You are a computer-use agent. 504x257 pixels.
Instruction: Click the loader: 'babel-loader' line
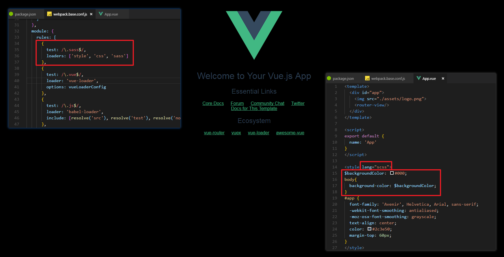click(x=75, y=112)
